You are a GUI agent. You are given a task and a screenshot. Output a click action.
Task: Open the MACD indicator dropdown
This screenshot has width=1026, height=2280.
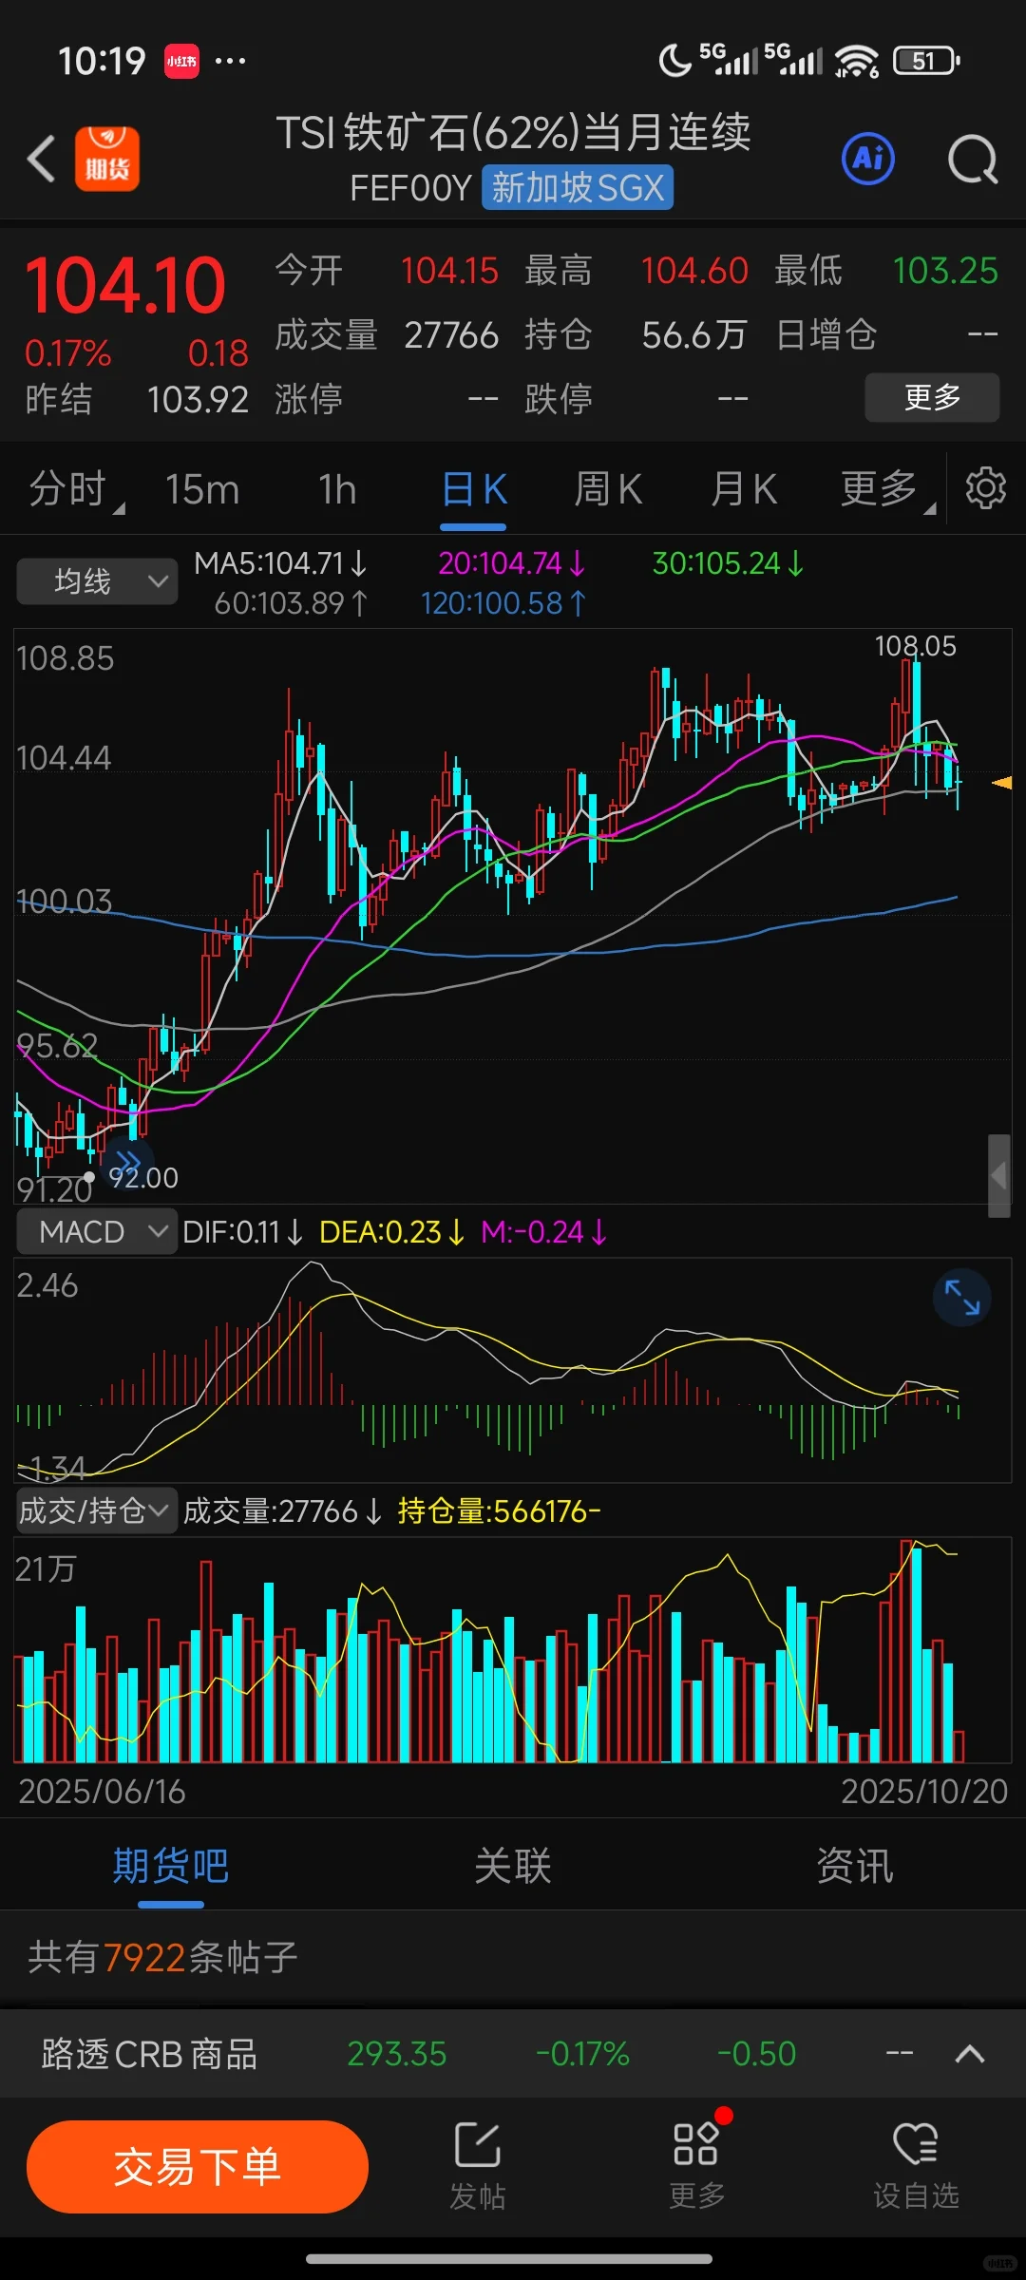(97, 1232)
